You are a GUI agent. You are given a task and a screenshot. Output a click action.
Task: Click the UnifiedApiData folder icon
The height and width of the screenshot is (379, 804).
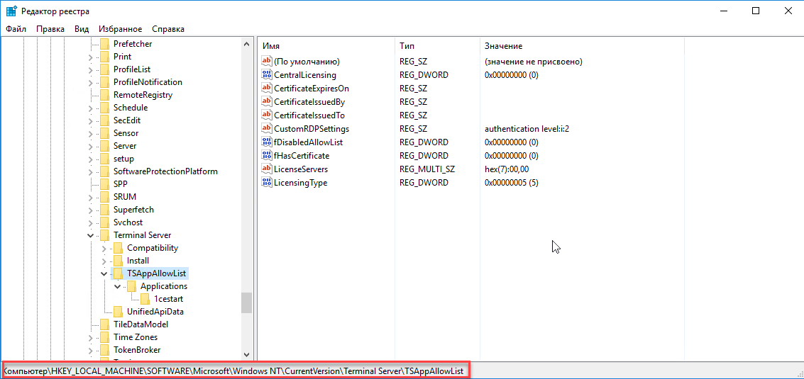click(118, 312)
